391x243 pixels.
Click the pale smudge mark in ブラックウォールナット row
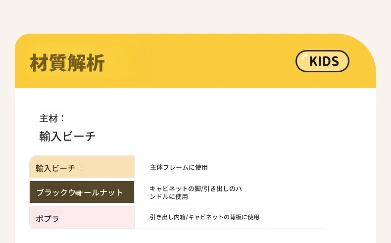point(78,192)
